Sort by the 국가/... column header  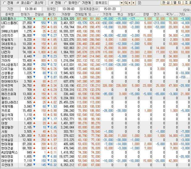172,14
